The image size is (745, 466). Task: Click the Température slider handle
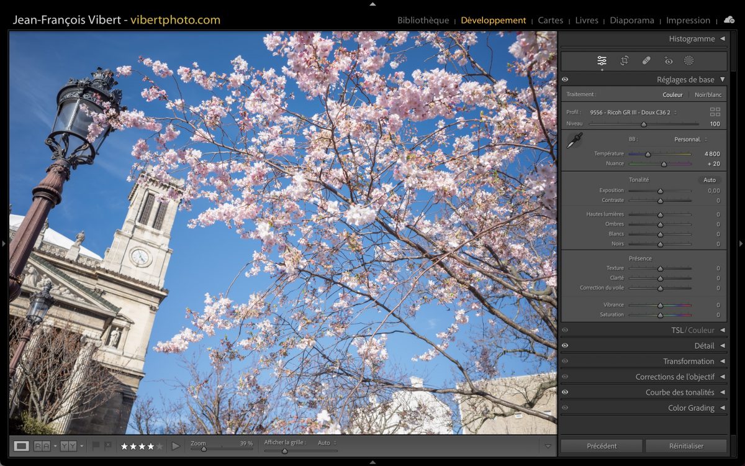tap(648, 154)
